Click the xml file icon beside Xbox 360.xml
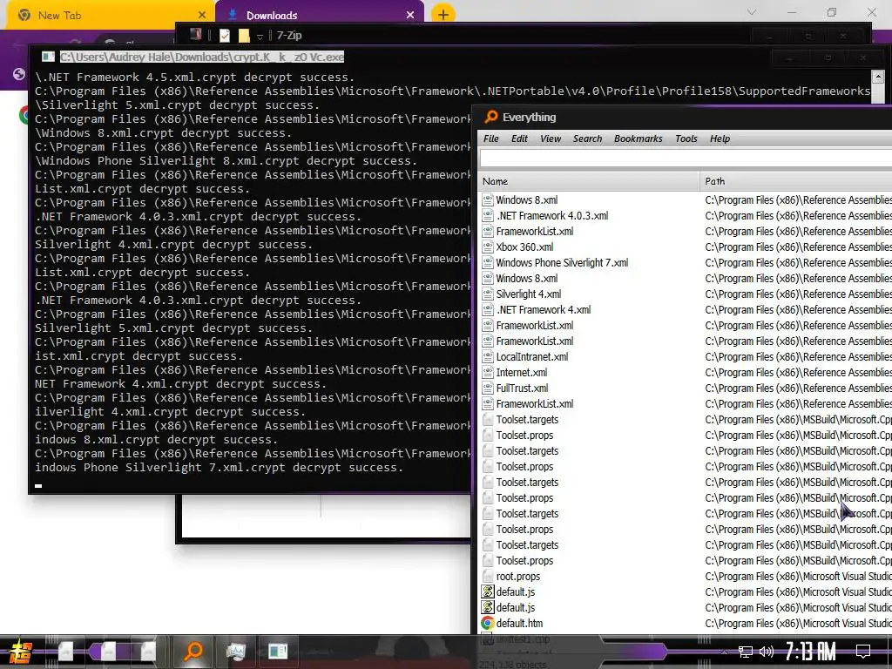This screenshot has width=892, height=669. pos(488,247)
